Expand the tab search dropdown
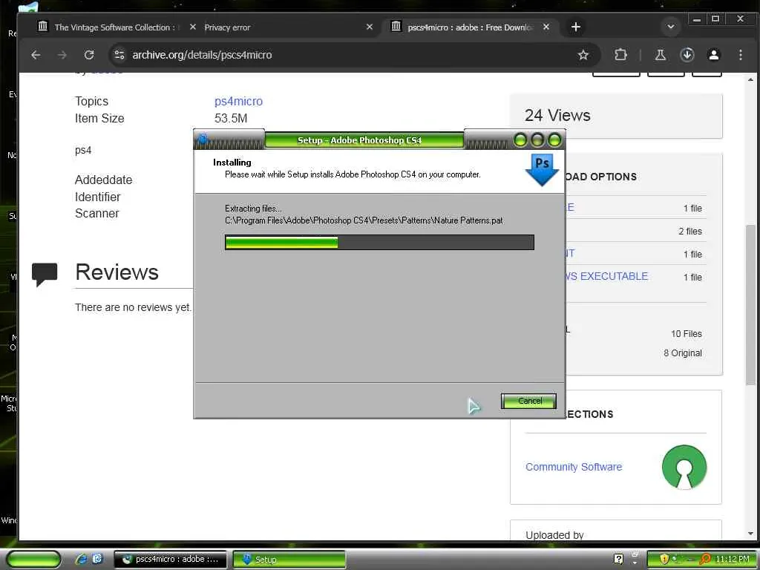Screen dimensions: 760x570 671,27
